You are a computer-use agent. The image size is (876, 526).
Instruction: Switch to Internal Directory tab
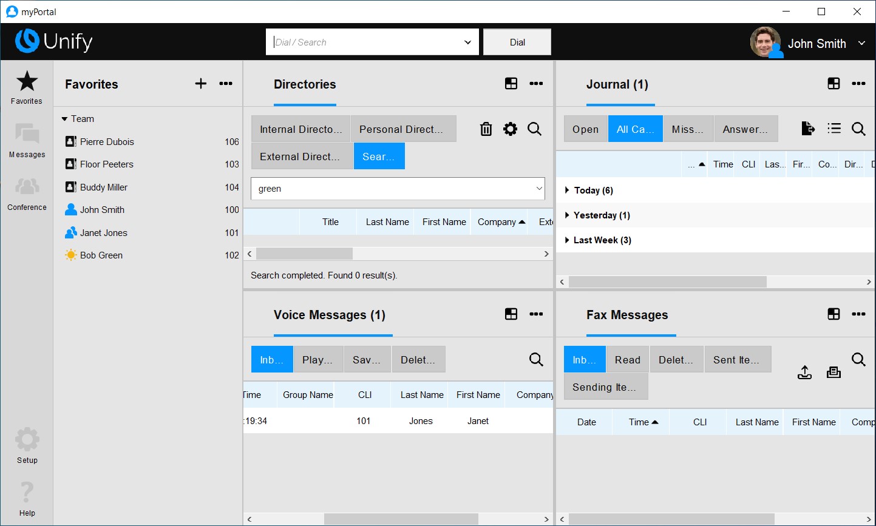(x=301, y=129)
